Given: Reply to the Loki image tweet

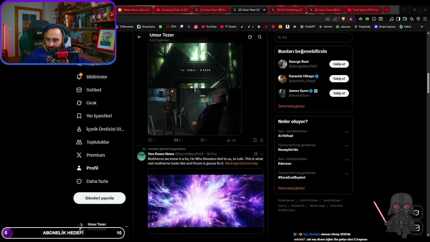Looking at the screenshot, I should pyautogui.click(x=151, y=140).
